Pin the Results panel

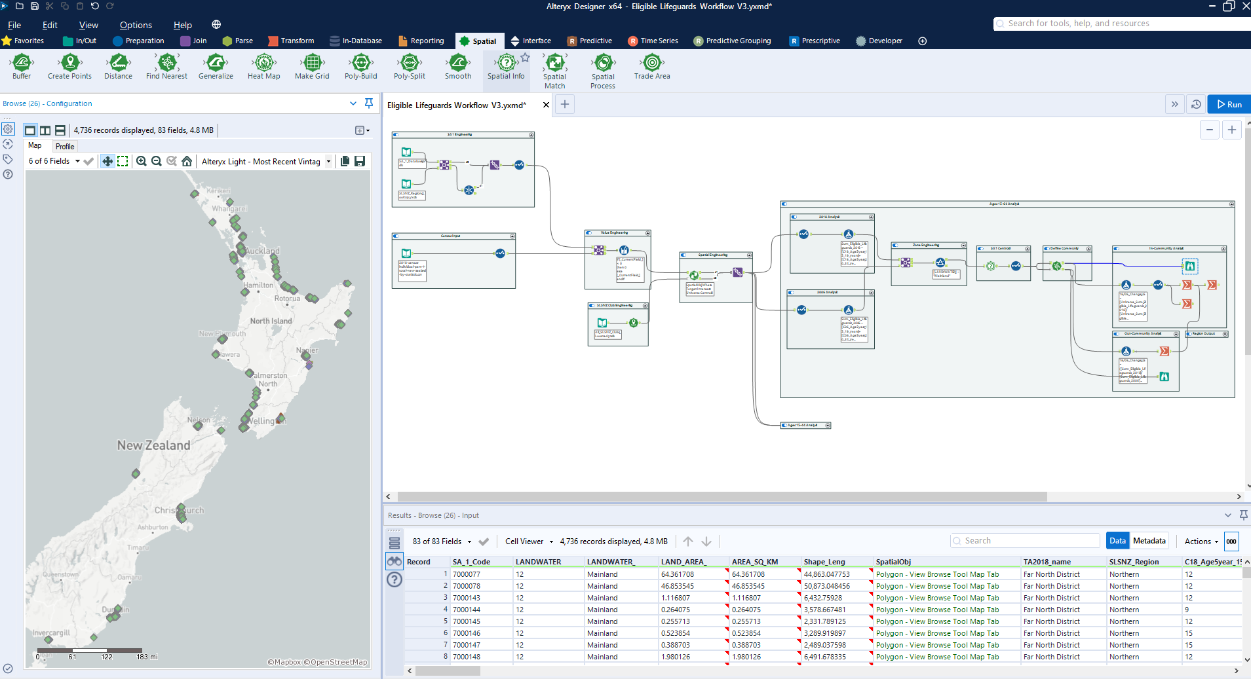1243,515
